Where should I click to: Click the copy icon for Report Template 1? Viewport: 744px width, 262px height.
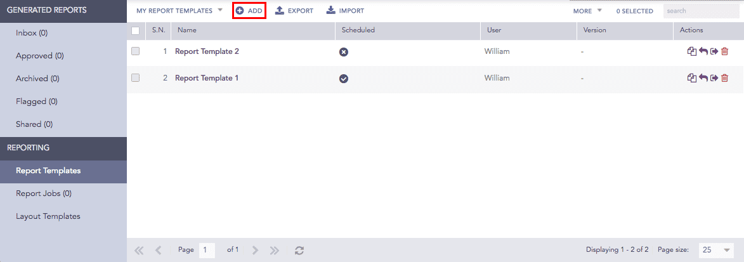coord(692,78)
